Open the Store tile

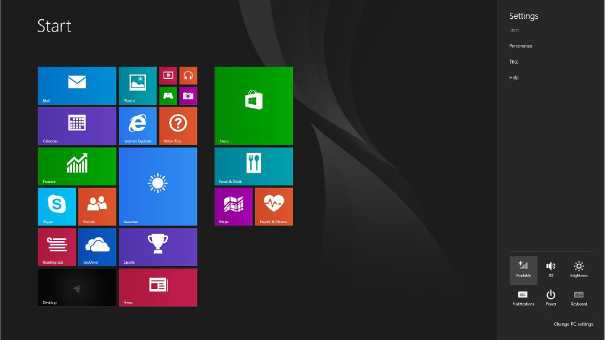[x=253, y=105]
